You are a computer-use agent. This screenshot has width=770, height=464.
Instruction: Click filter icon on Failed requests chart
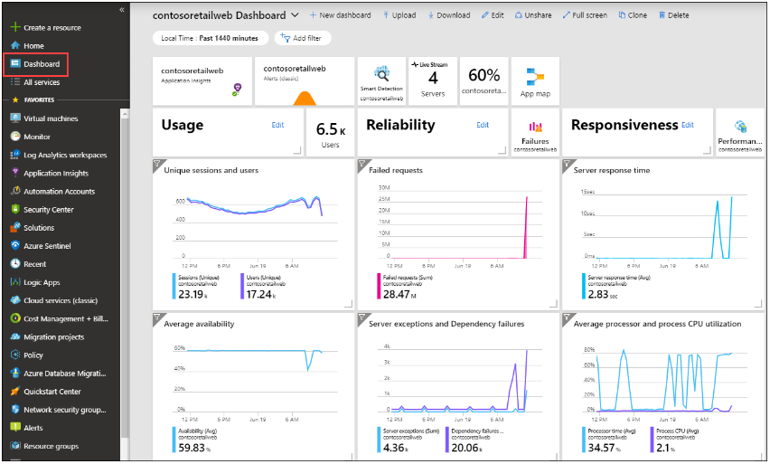pyautogui.click(x=362, y=164)
